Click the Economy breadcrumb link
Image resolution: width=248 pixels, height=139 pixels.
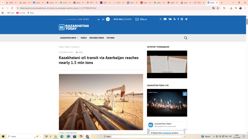75,47
